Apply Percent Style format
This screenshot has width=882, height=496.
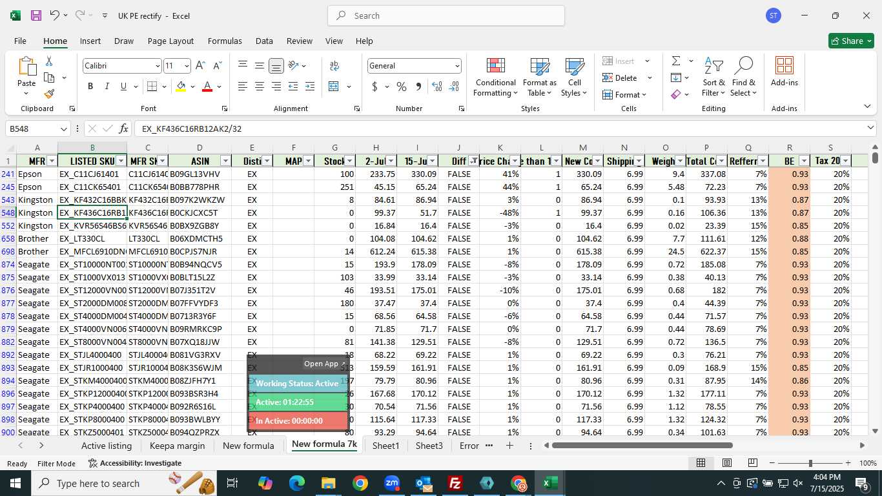[x=402, y=86]
